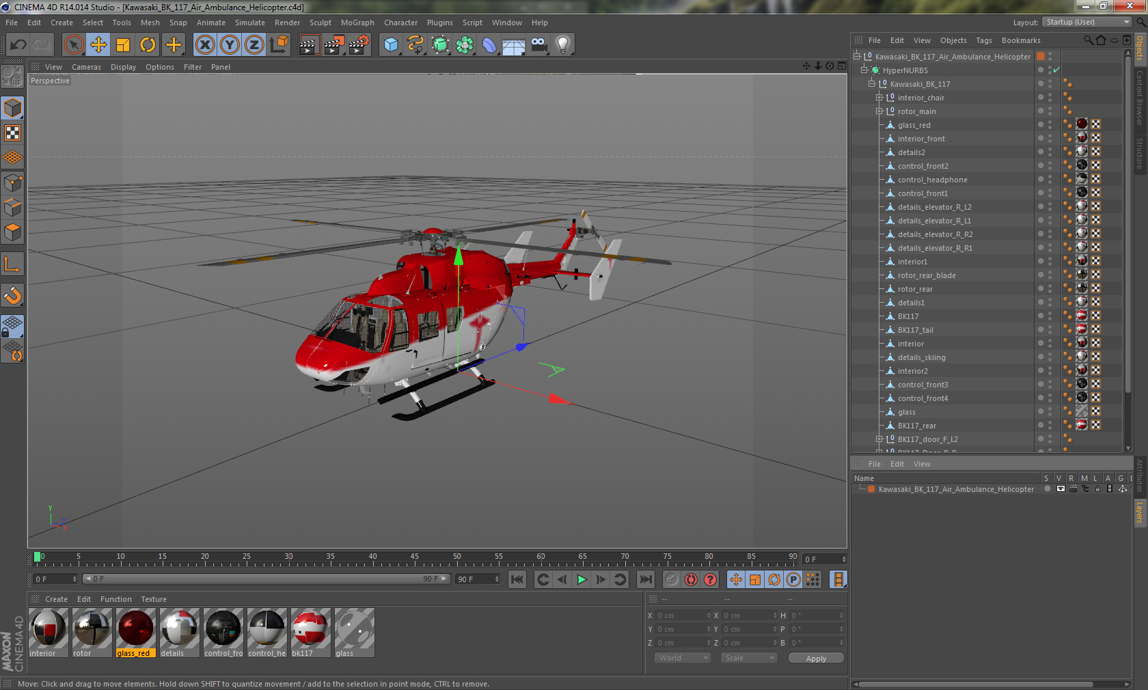Expand the interior_chair node
Image resolution: width=1148 pixels, height=690 pixels.
[879, 98]
